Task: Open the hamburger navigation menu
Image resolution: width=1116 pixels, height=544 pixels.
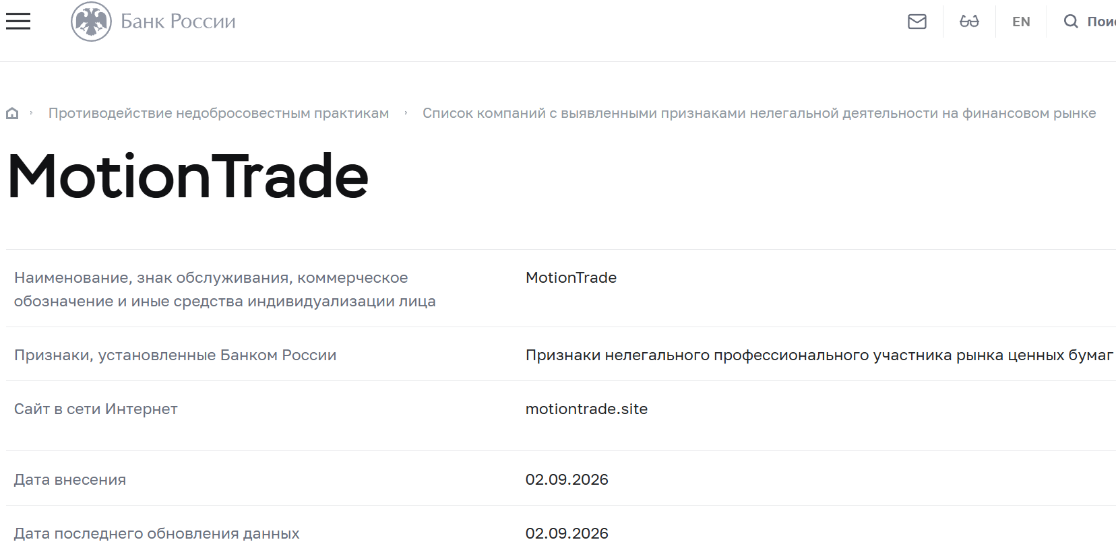Action: click(18, 22)
